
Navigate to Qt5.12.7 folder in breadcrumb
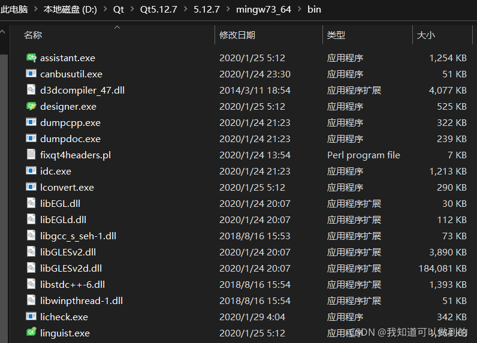click(158, 10)
